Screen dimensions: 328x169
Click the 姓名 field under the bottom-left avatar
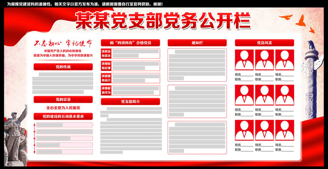(x=244, y=145)
